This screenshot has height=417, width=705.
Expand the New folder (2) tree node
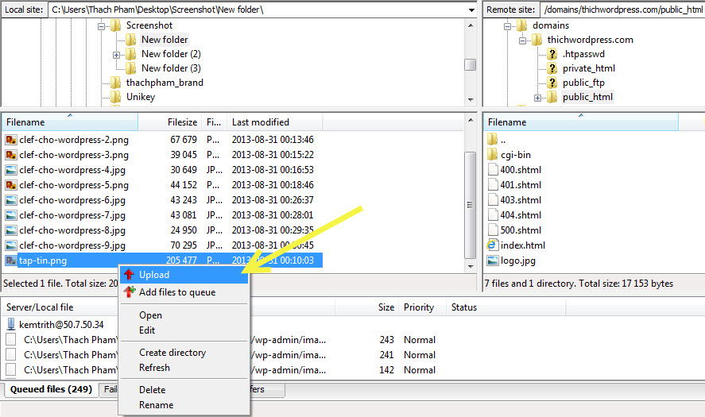(116, 55)
